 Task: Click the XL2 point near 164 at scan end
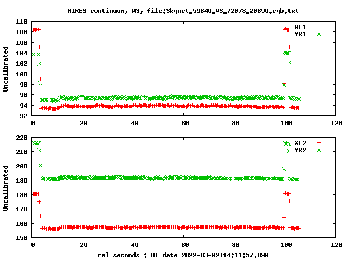tap(284, 218)
